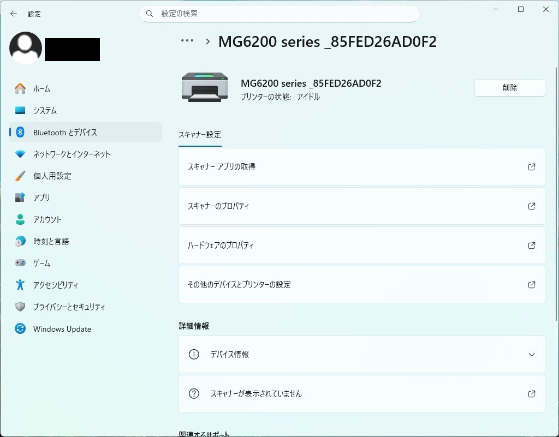The width and height of the screenshot is (559, 437).
Task: Click the breadcrumb chevron arrow
Action: click(x=208, y=41)
